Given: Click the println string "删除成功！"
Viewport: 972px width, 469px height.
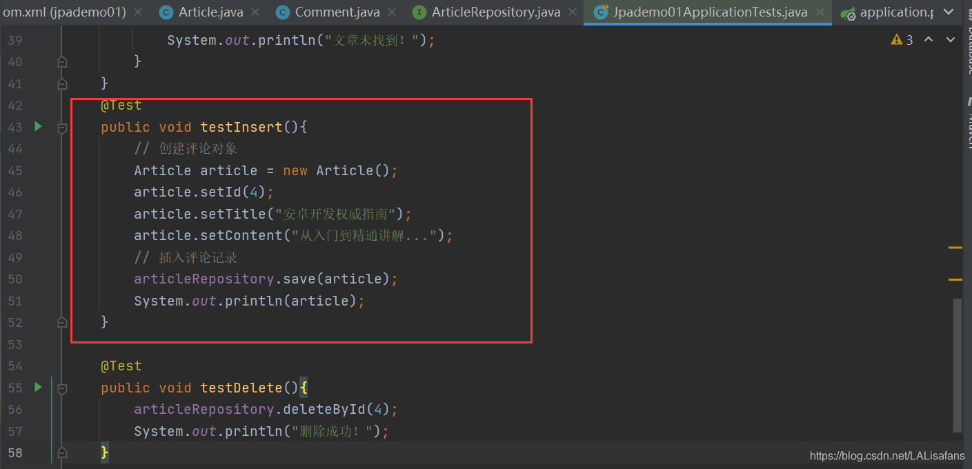Looking at the screenshot, I should (333, 431).
